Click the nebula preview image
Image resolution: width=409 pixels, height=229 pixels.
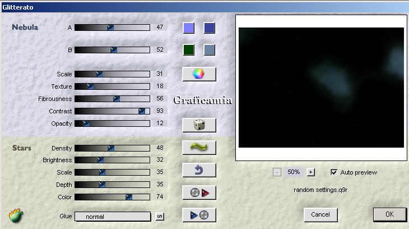[x=321, y=88]
